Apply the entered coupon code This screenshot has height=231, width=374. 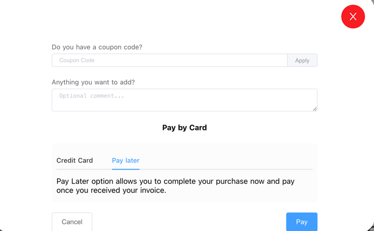coord(302,60)
